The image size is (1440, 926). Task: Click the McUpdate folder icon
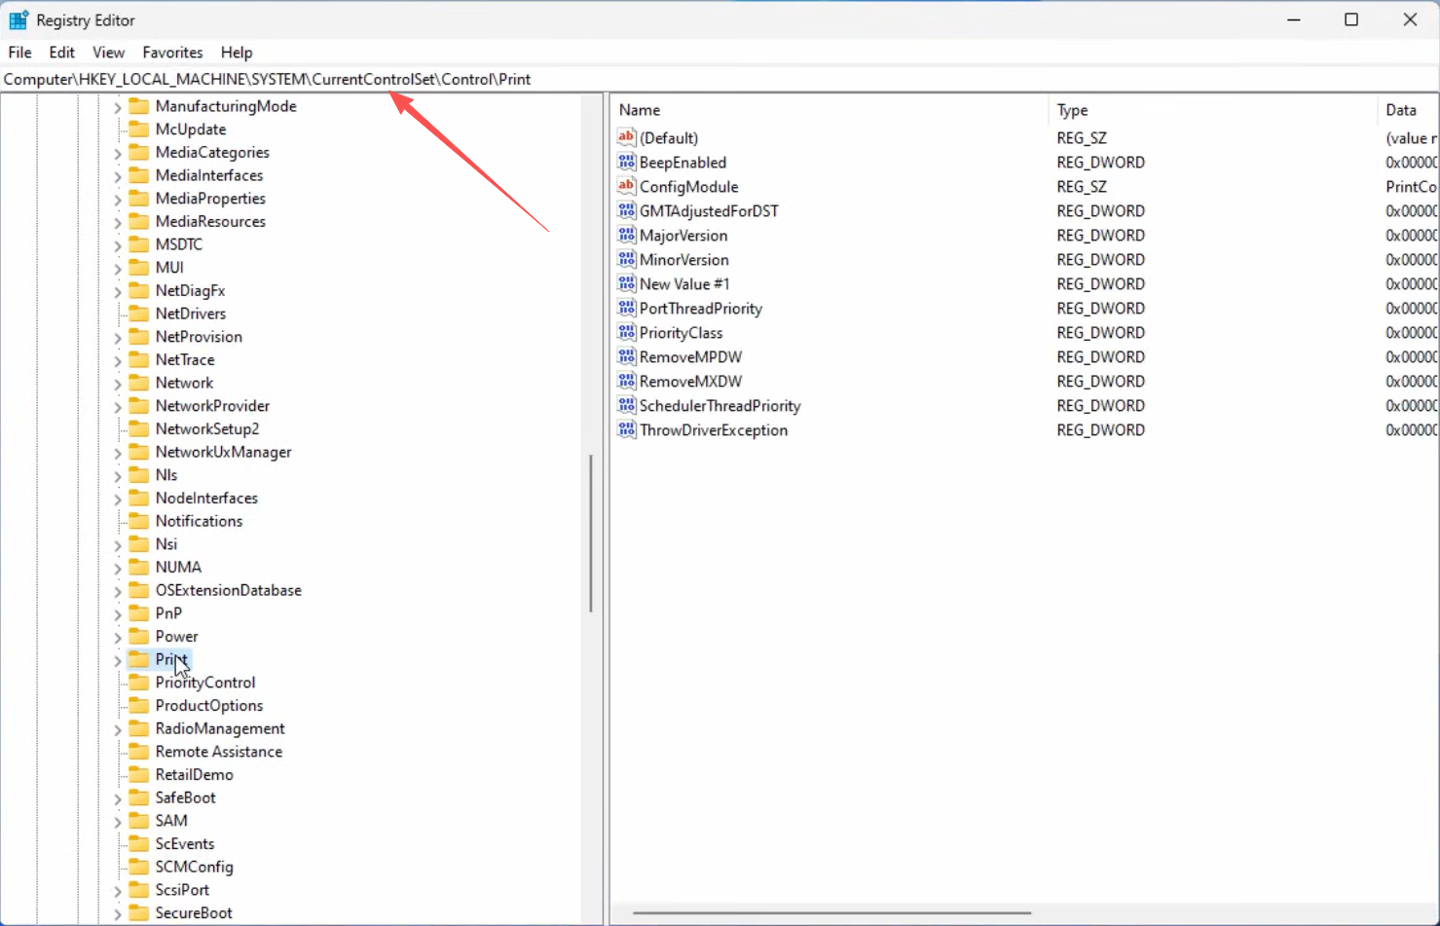[x=139, y=129]
